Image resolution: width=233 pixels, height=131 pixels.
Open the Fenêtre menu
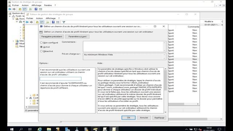pyautogui.click(x=48, y=5)
